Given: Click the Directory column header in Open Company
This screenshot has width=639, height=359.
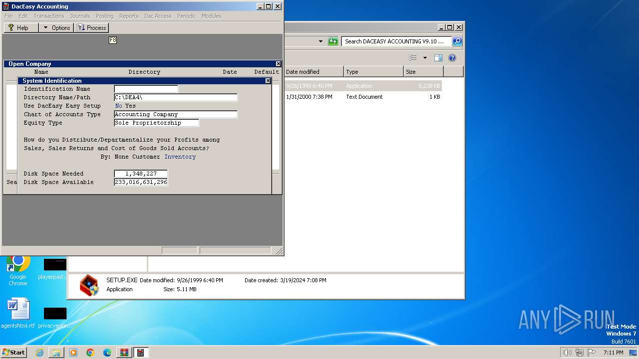Looking at the screenshot, I should tap(144, 72).
